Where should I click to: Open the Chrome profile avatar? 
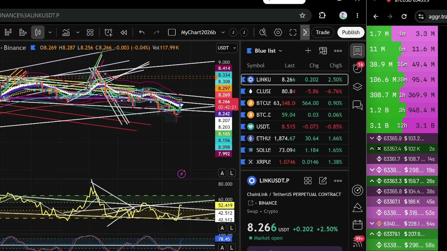point(343,15)
